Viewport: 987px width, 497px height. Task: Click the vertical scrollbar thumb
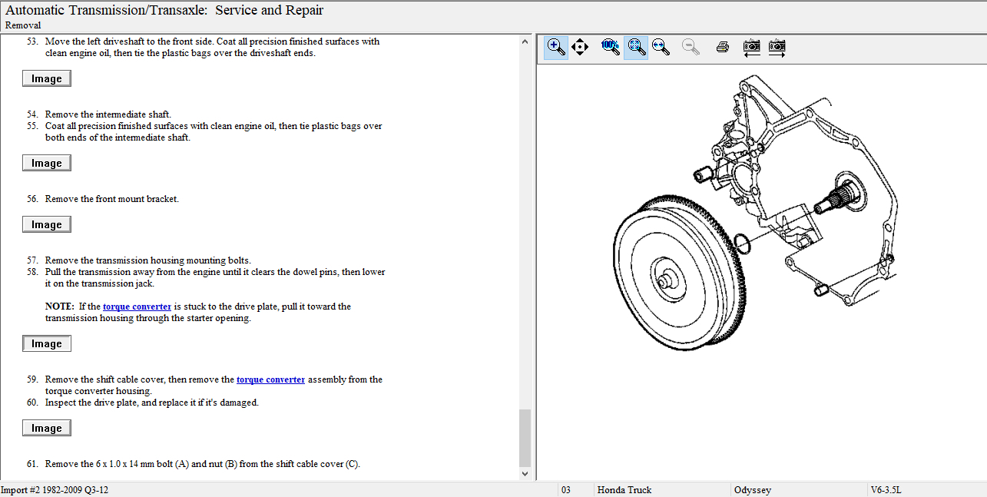pyautogui.click(x=525, y=436)
